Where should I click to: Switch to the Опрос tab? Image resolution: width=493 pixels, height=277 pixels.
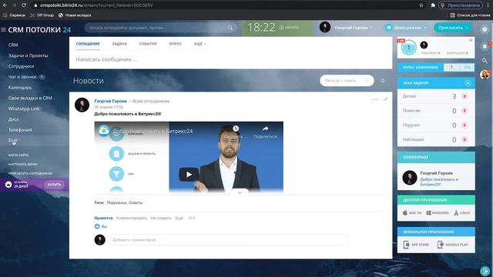pos(176,44)
